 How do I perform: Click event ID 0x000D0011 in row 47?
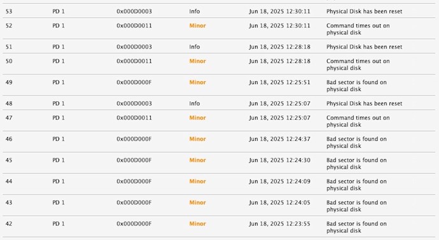coord(134,118)
